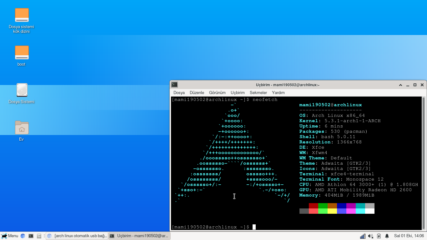Screen dimensions: 427x240
Task: Click the 'Terminal Font: Monospace 12' line
Action: tap(342, 179)
